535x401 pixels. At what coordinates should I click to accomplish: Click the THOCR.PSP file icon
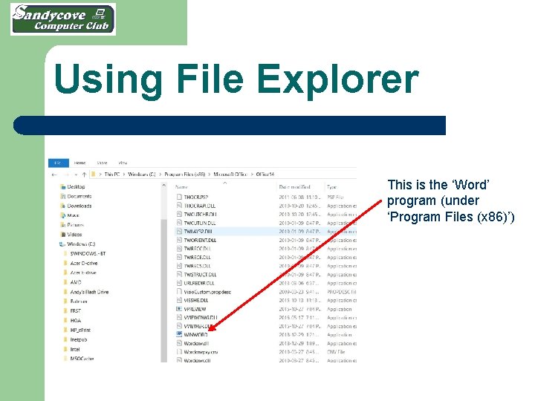click(x=179, y=197)
